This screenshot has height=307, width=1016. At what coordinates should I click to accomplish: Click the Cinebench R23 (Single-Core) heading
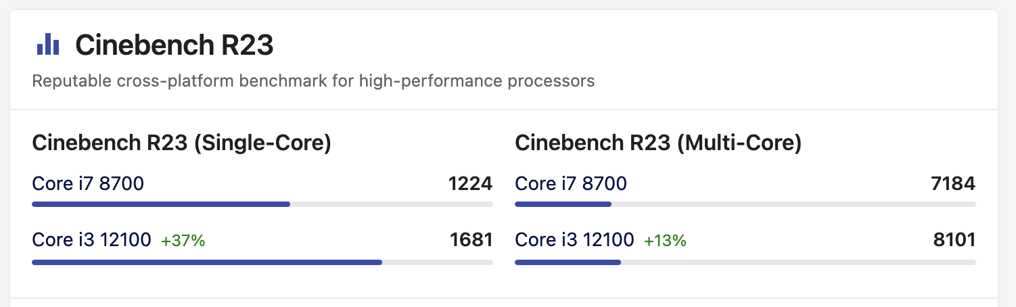(182, 143)
